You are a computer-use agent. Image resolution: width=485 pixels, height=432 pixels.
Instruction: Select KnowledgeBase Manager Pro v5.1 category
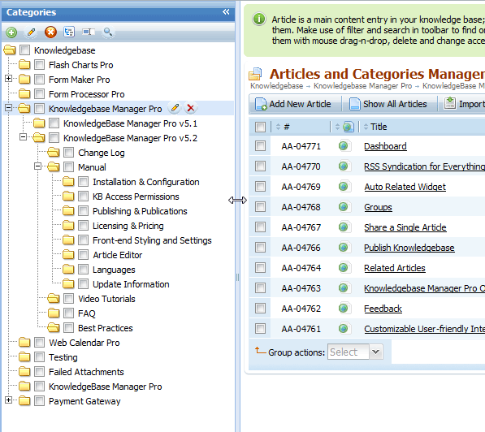pos(130,123)
